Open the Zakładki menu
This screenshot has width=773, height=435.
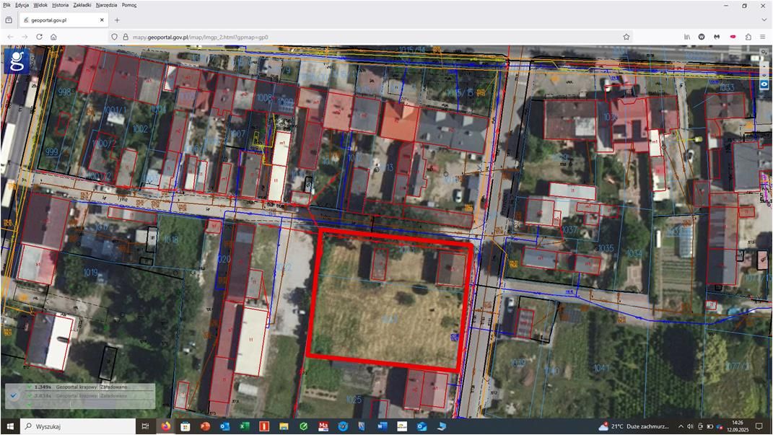83,5
